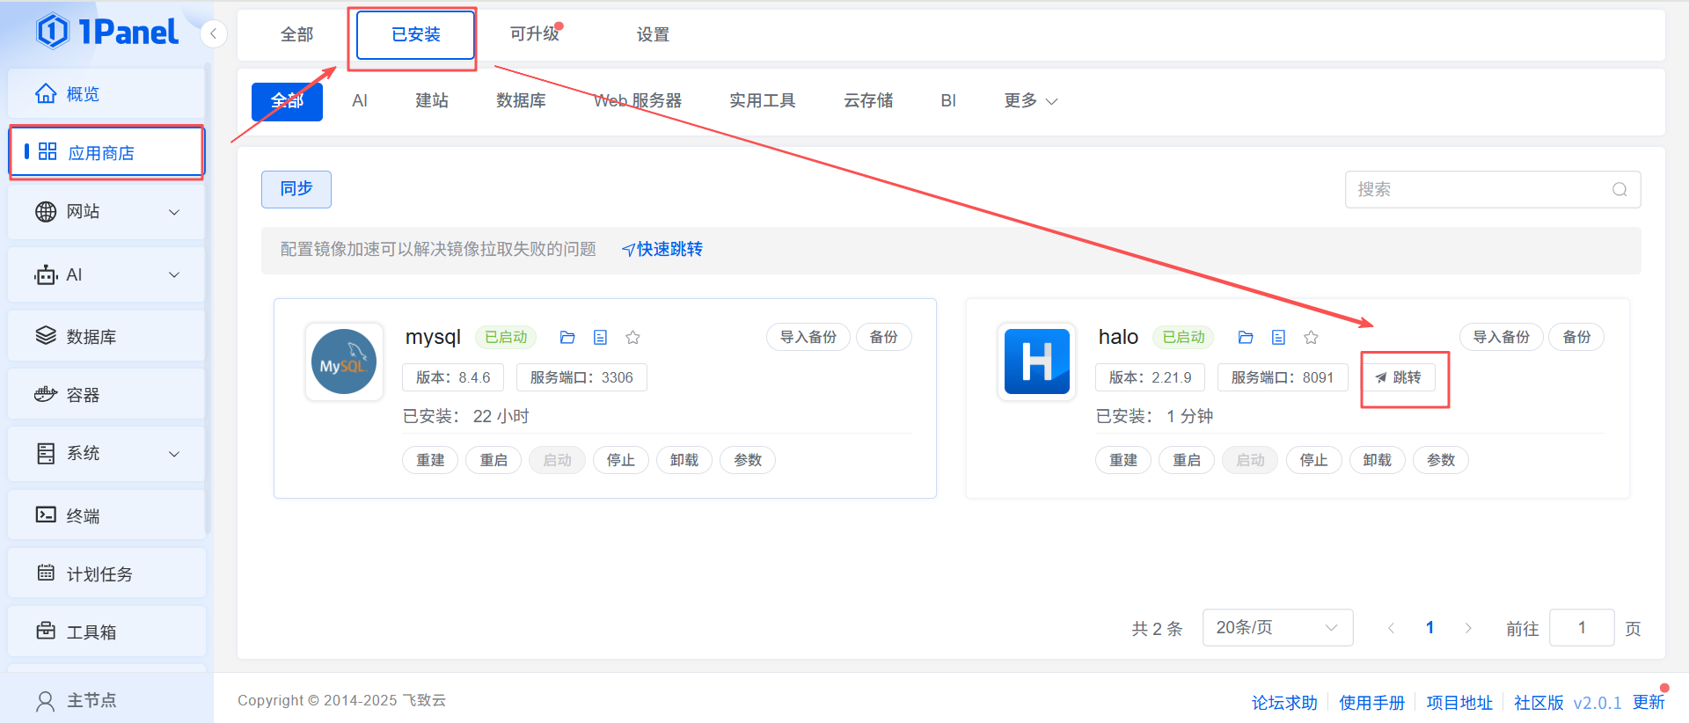Click the 同步 sync button
The width and height of the screenshot is (1689, 723).
coord(296,189)
